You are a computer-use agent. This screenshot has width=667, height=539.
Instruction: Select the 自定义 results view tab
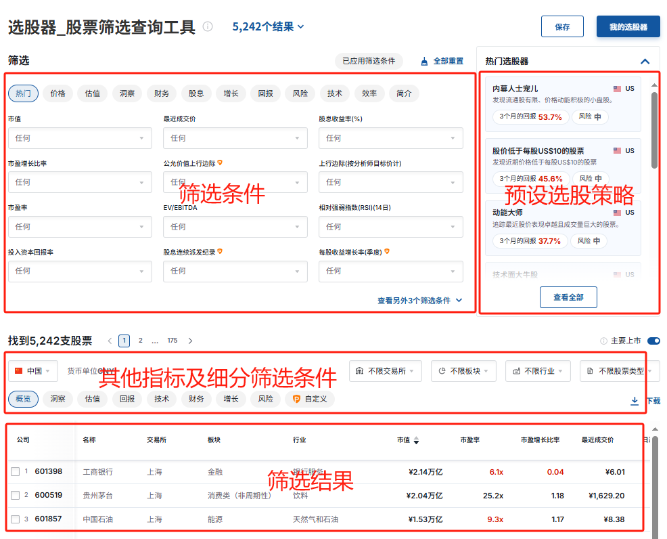(309, 399)
